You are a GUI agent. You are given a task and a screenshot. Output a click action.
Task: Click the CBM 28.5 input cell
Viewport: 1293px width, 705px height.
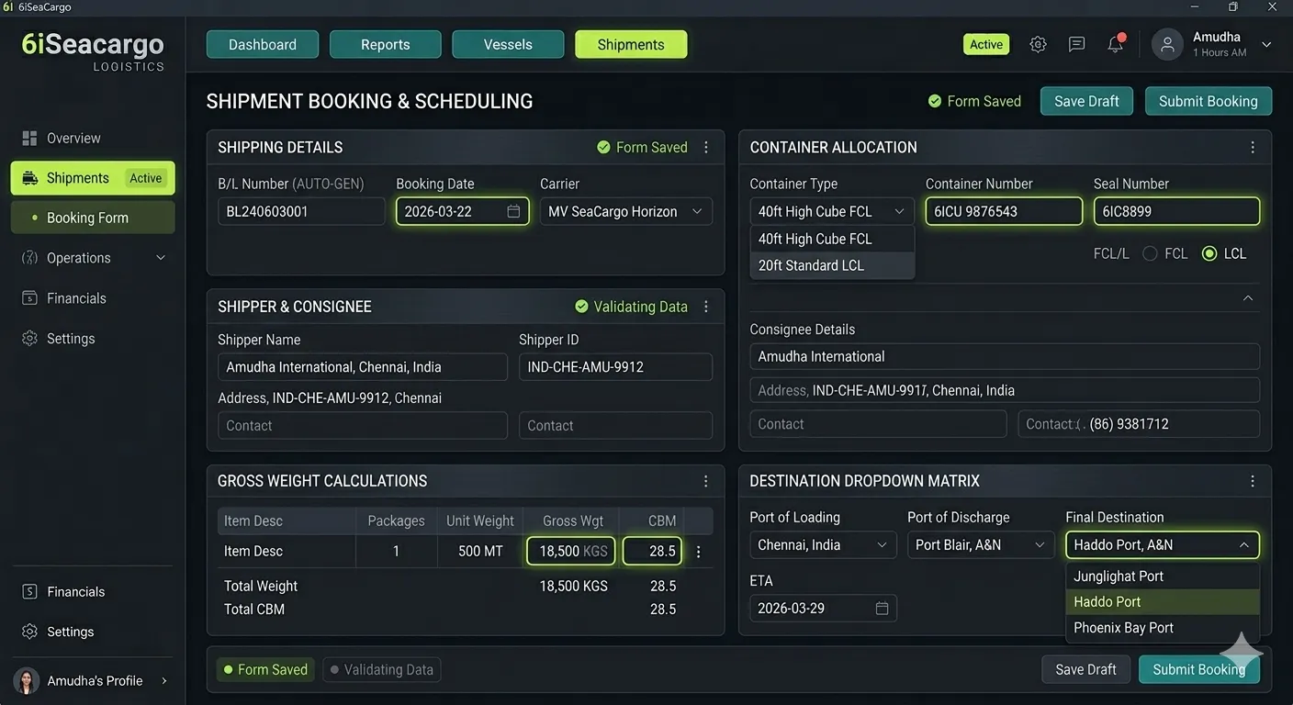[x=652, y=551]
